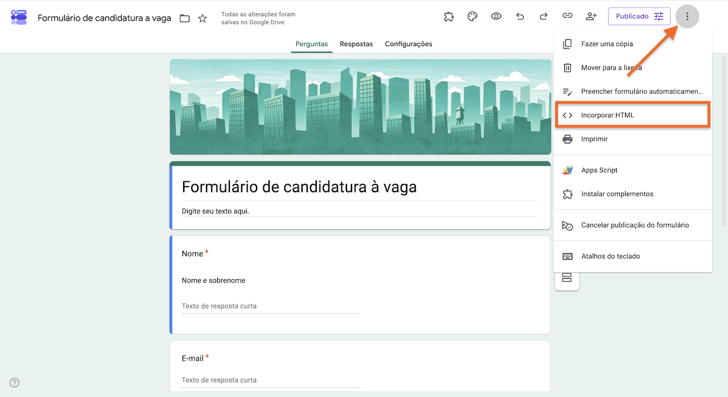
Task: Choose Fazer uma cópia
Action: click(x=632, y=44)
